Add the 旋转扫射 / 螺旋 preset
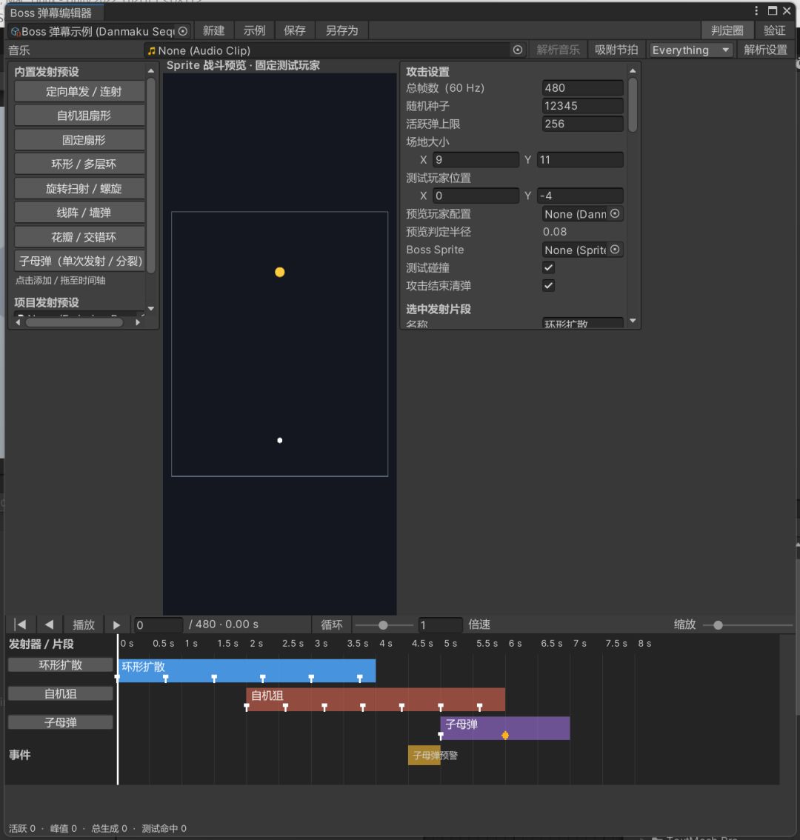The image size is (800, 840). pyautogui.click(x=79, y=189)
